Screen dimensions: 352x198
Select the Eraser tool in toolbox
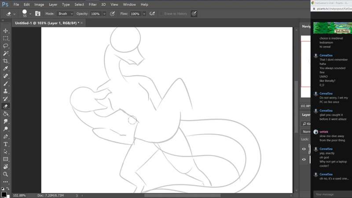click(6, 106)
